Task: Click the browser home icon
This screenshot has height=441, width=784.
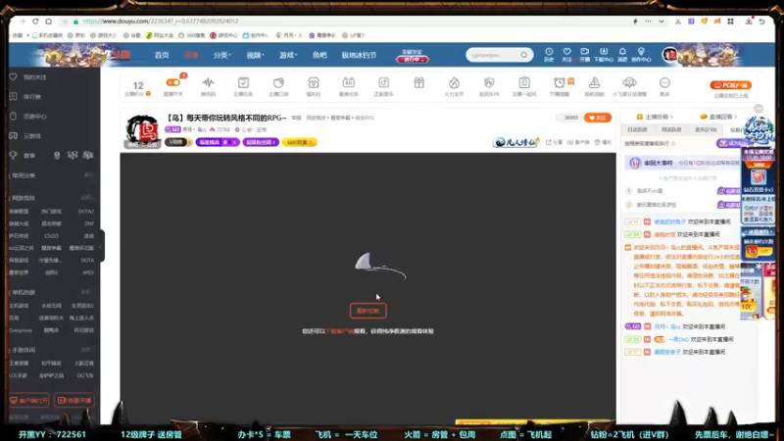Action: [48, 22]
